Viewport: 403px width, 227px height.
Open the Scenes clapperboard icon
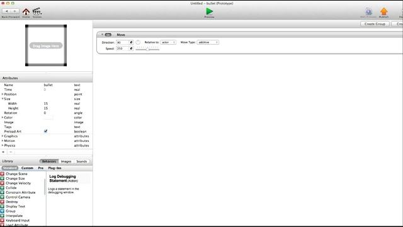tap(37, 11)
